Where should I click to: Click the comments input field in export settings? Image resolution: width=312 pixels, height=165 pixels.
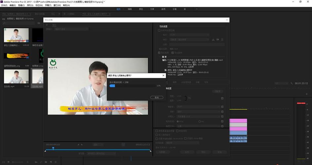197,45
